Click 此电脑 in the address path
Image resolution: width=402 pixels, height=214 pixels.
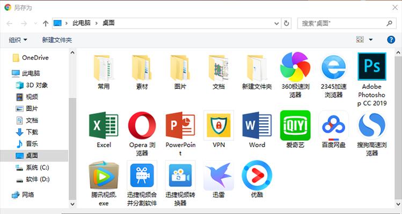point(82,23)
